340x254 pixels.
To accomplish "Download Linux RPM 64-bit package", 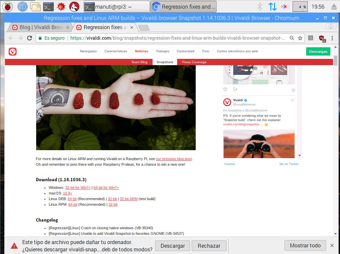I will coord(73,204).
